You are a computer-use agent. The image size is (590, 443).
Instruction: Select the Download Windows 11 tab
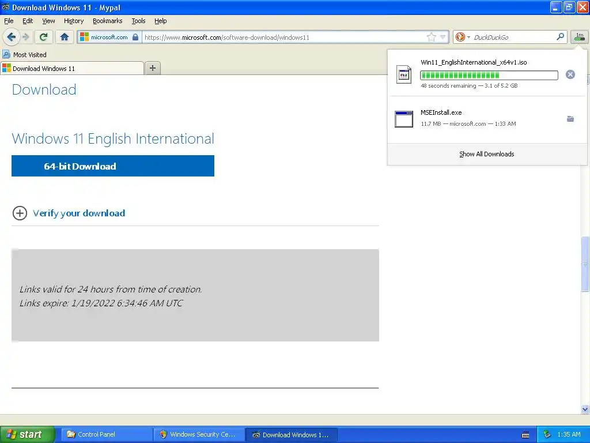tap(72, 69)
